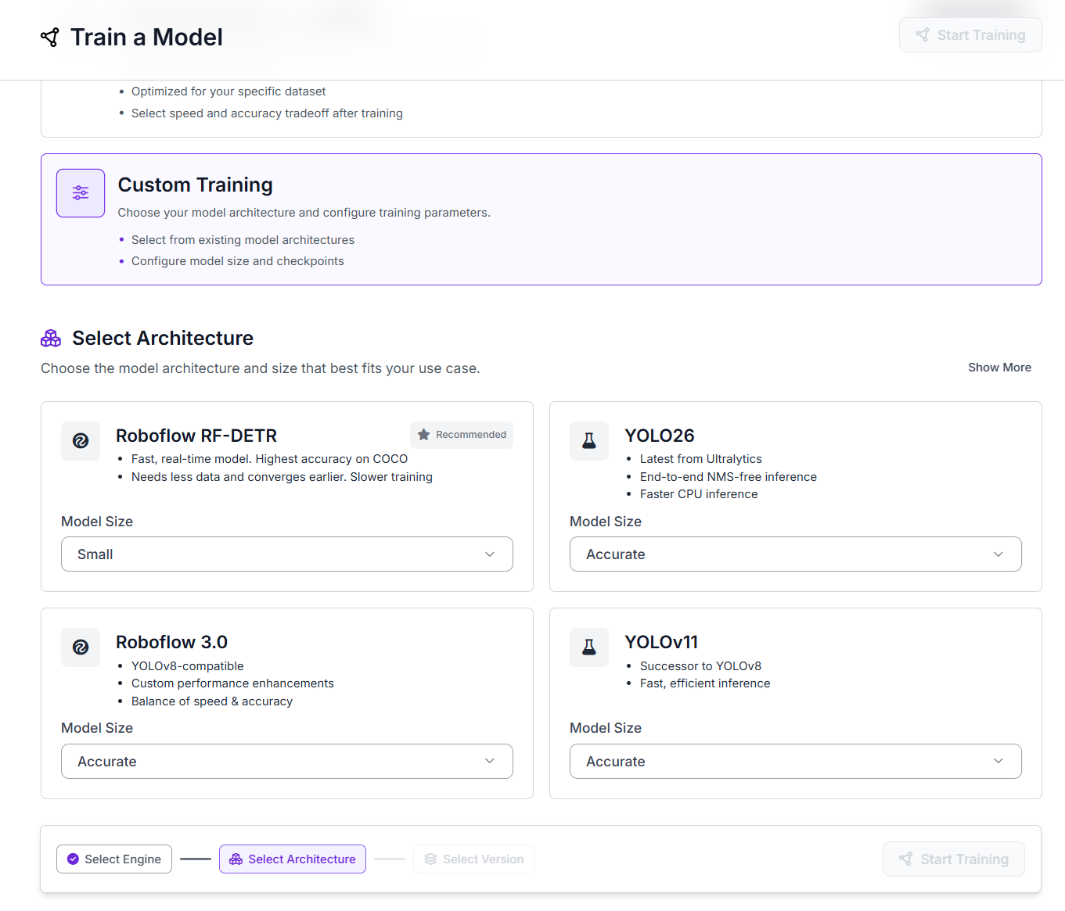The height and width of the screenshot is (911, 1065).
Task: Choose the YOLOv11 architecture card
Action: pyautogui.click(x=796, y=704)
